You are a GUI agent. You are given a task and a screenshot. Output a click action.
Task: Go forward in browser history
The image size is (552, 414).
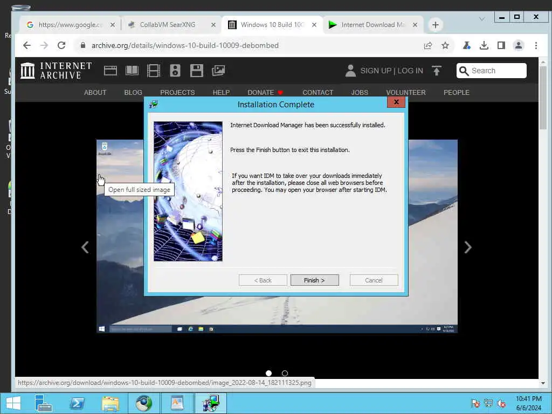(44, 45)
